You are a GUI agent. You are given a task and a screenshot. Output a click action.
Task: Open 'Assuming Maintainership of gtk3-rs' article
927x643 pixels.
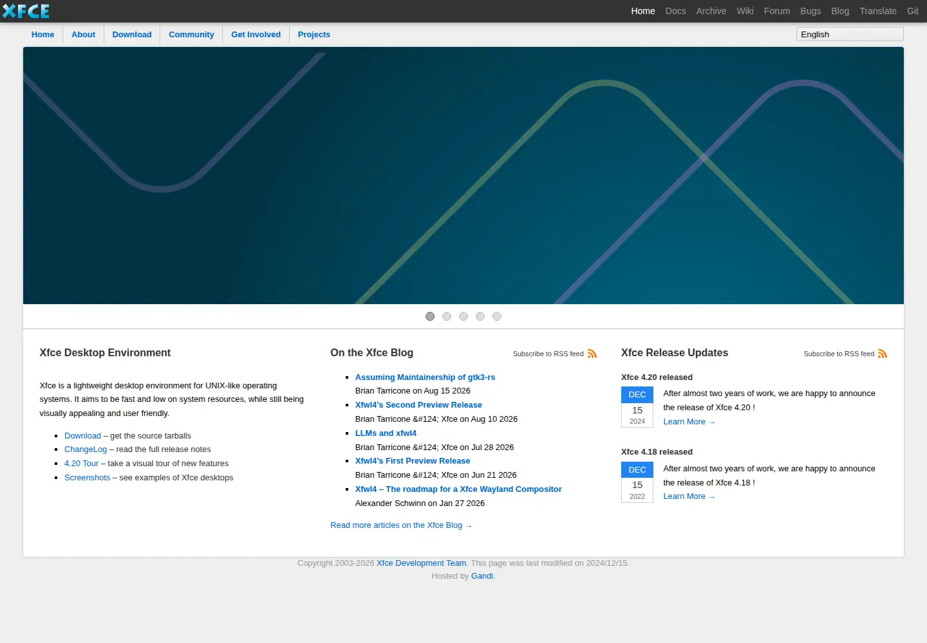point(425,377)
